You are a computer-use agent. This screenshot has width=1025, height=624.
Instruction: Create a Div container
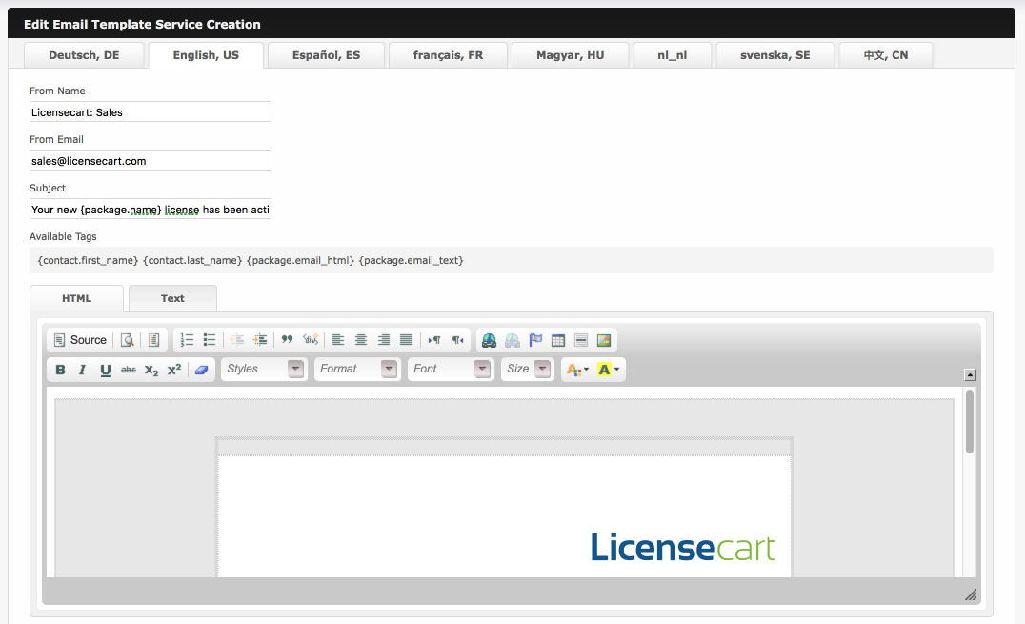(310, 340)
